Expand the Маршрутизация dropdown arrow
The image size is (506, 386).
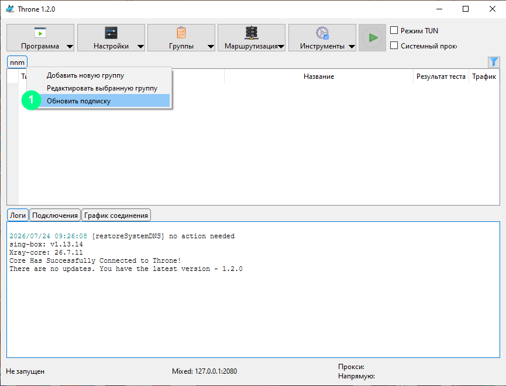click(x=281, y=47)
